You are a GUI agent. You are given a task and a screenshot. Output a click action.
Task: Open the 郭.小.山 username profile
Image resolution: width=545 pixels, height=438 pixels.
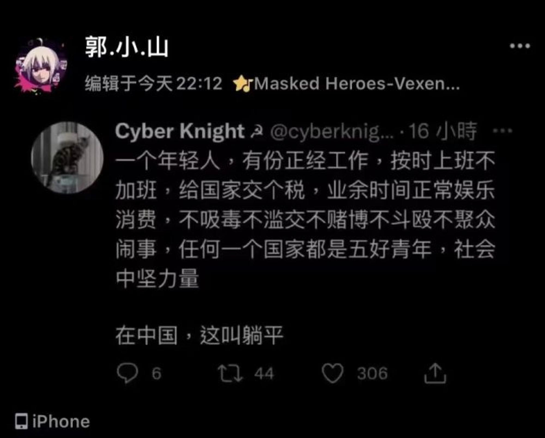click(x=127, y=47)
